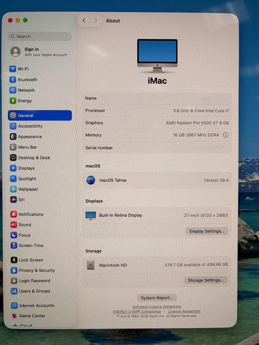Click the 'About' title in toolbar
Screen dimensions: 259x345
pos(113,21)
